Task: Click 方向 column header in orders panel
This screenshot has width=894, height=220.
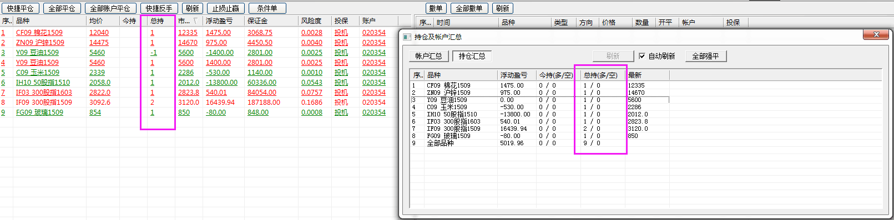Action: 588,22
